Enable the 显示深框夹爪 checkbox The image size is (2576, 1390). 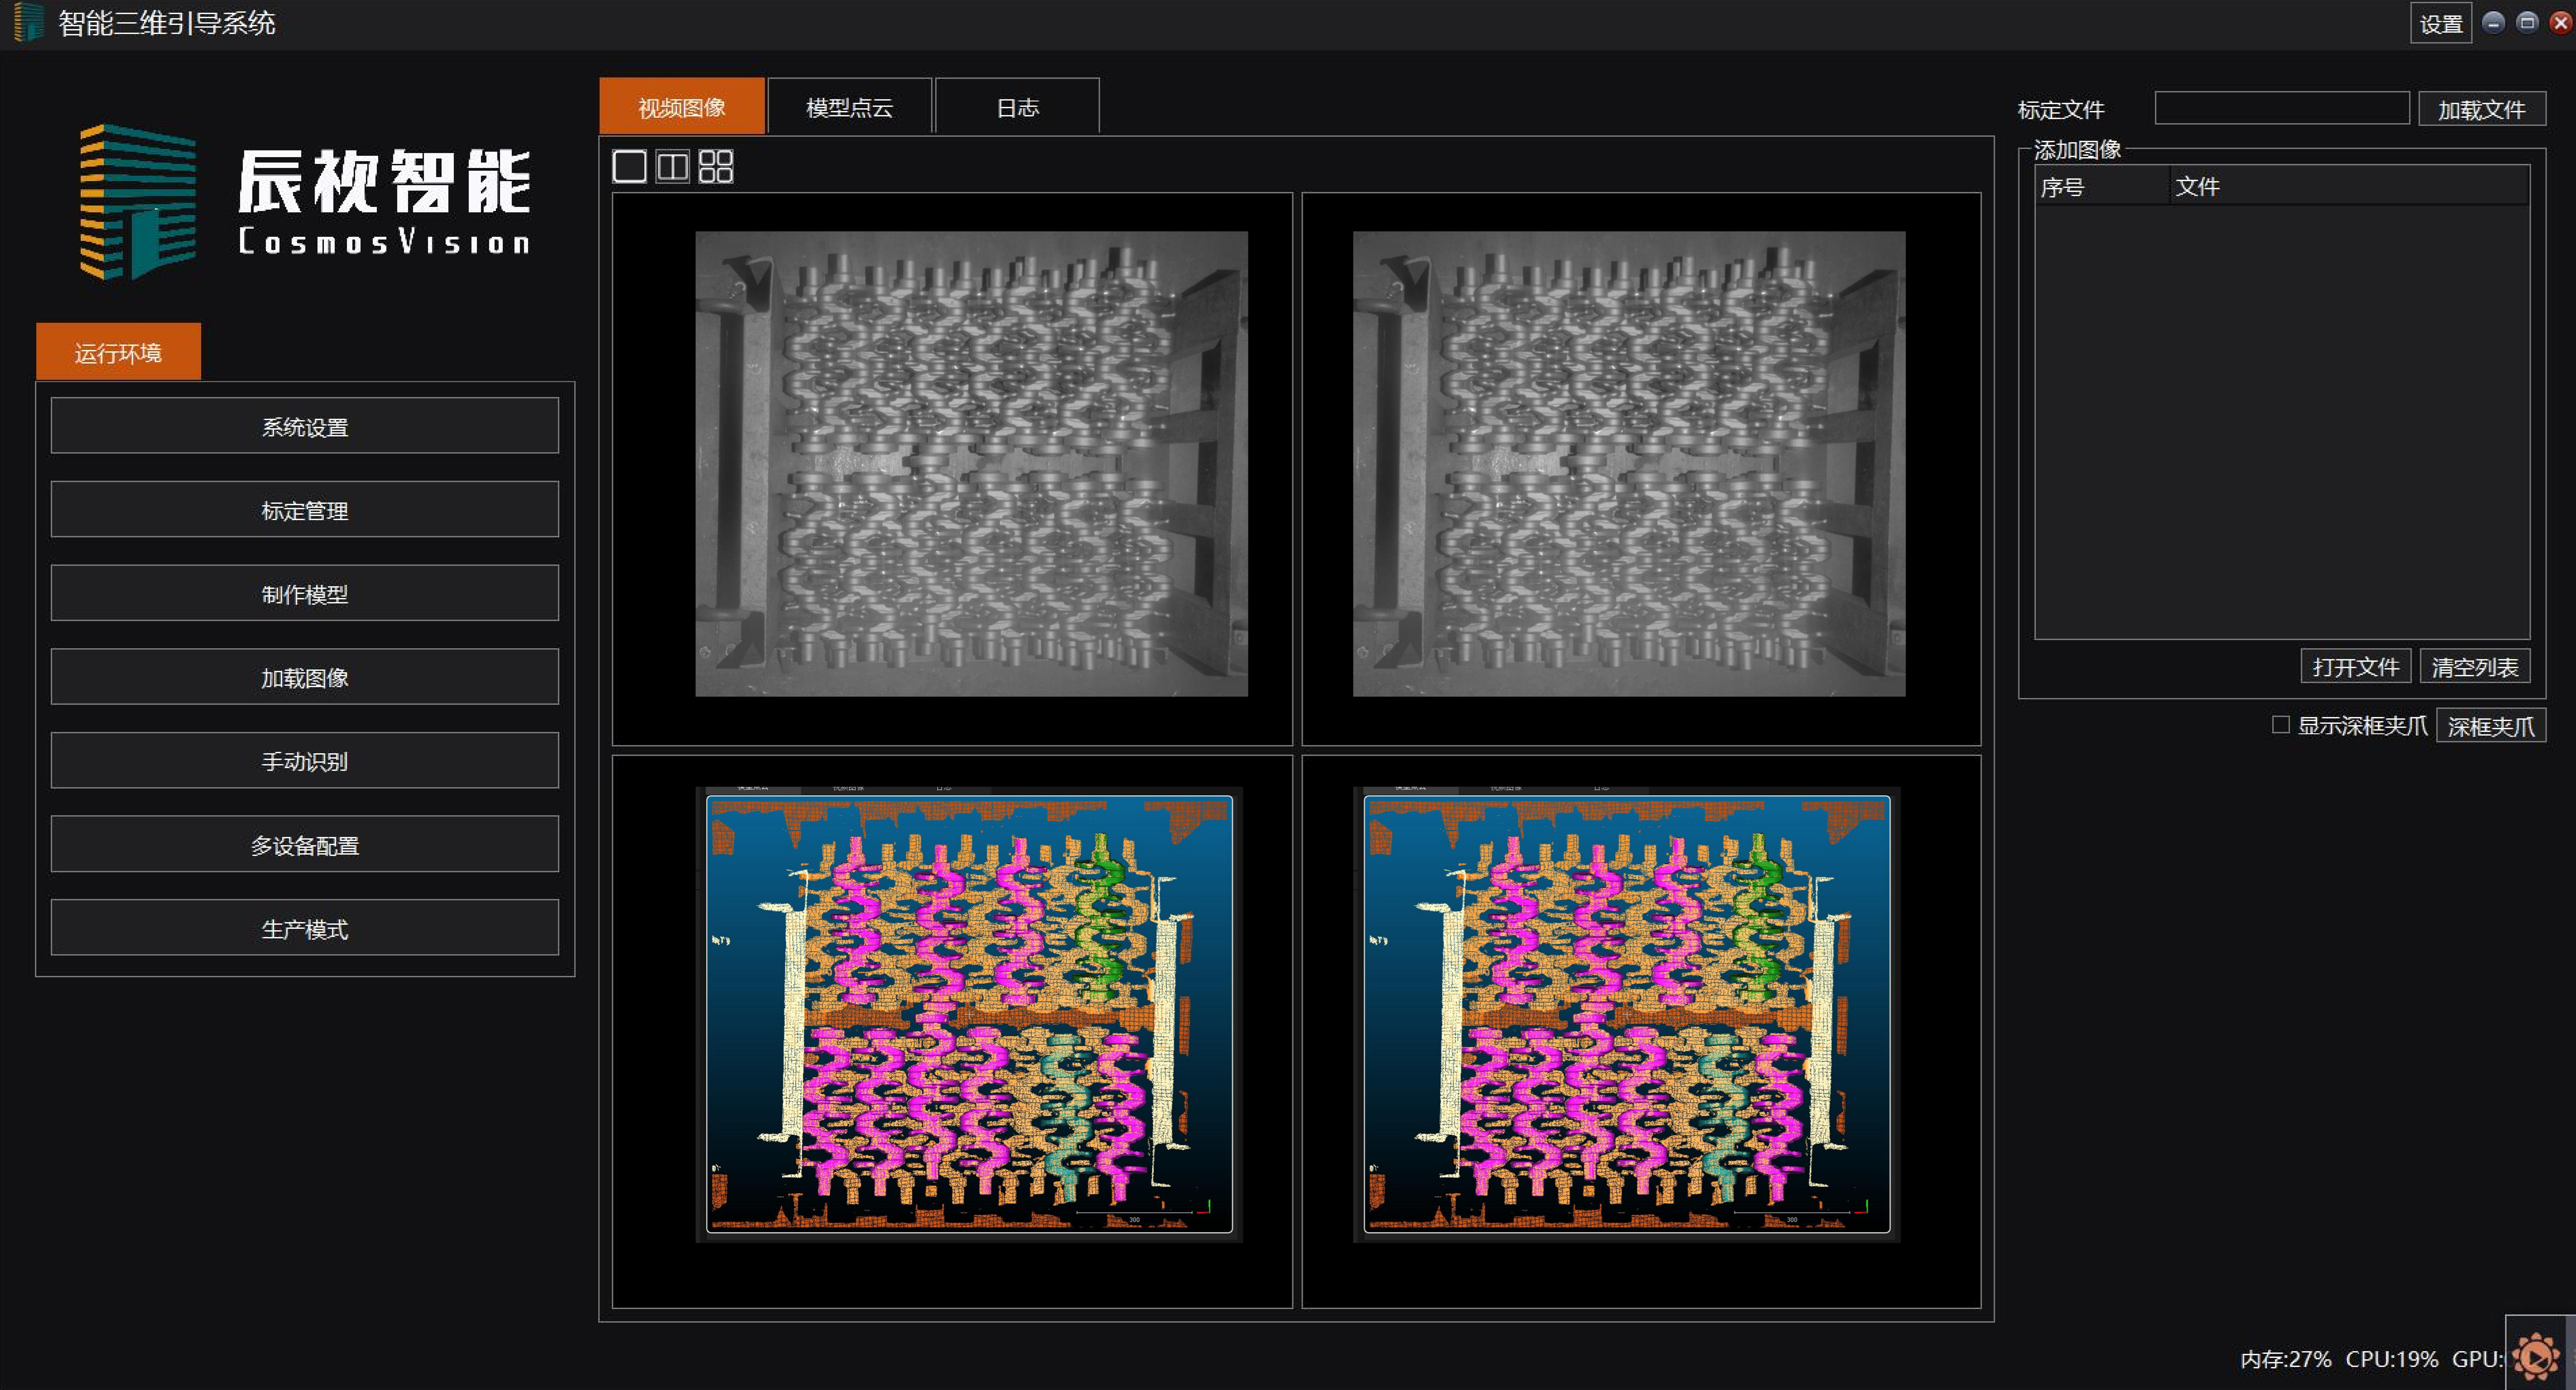pyautogui.click(x=2281, y=725)
